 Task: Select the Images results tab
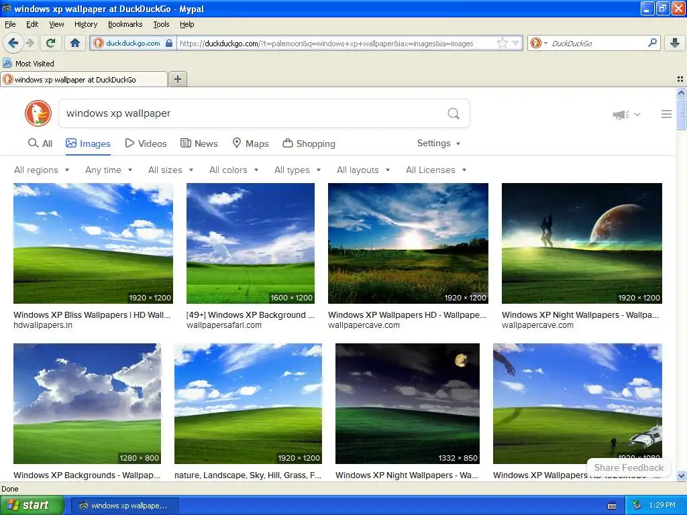pos(88,144)
